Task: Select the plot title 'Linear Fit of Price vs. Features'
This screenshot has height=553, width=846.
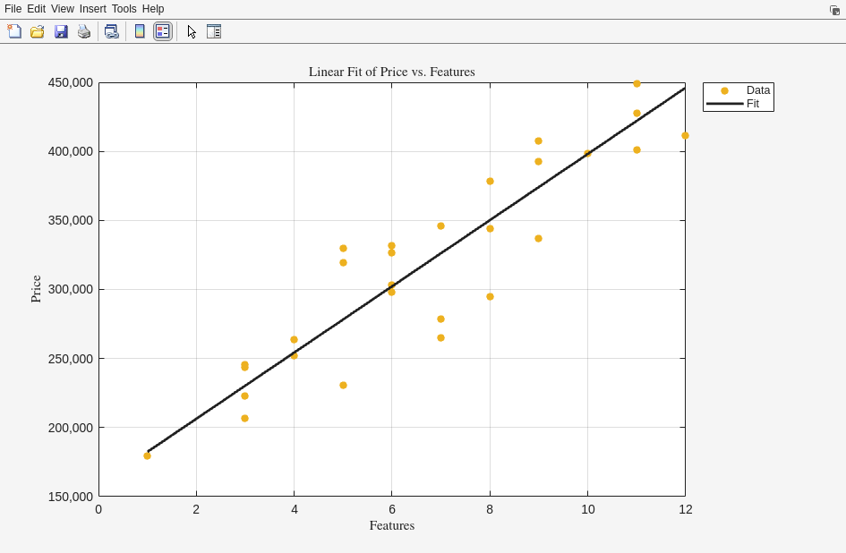Action: click(x=391, y=72)
